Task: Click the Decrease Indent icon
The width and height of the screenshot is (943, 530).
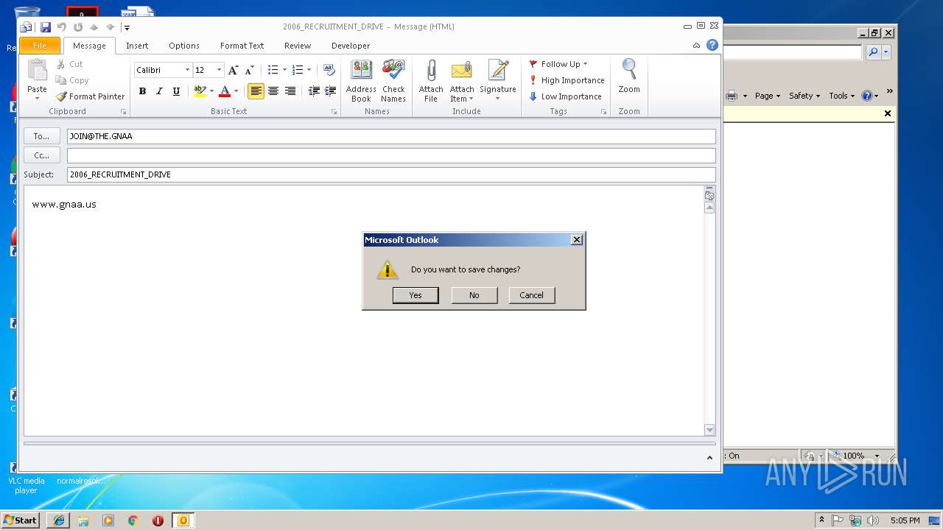Action: pos(314,91)
